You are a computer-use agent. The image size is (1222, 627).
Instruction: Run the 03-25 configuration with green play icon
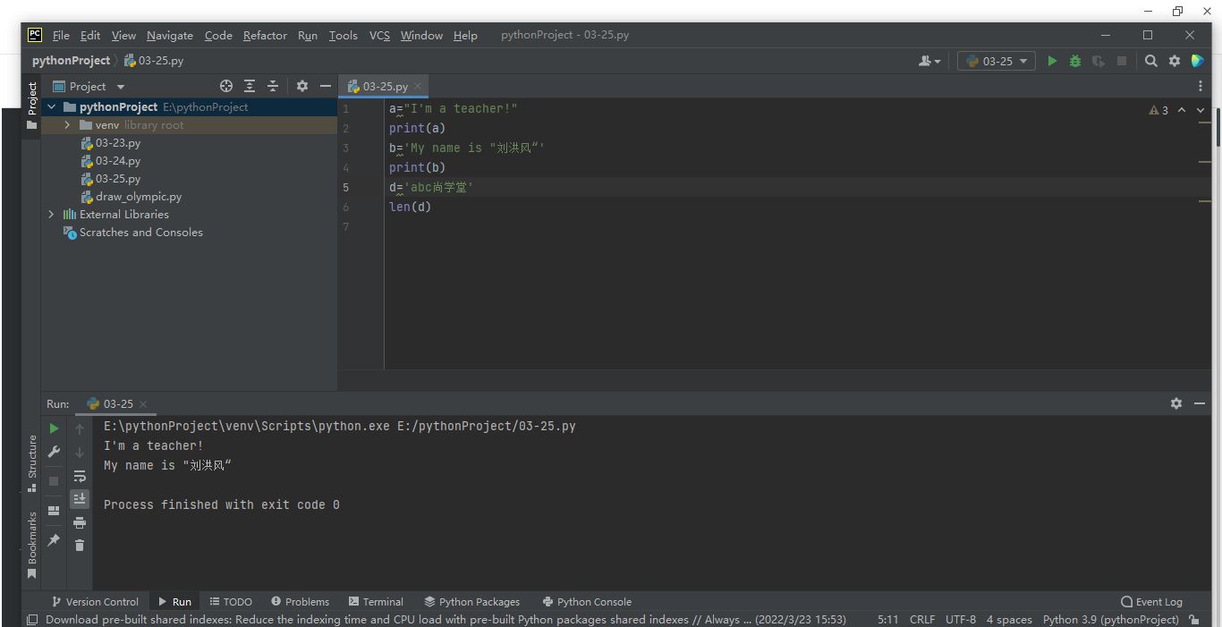(x=1052, y=61)
